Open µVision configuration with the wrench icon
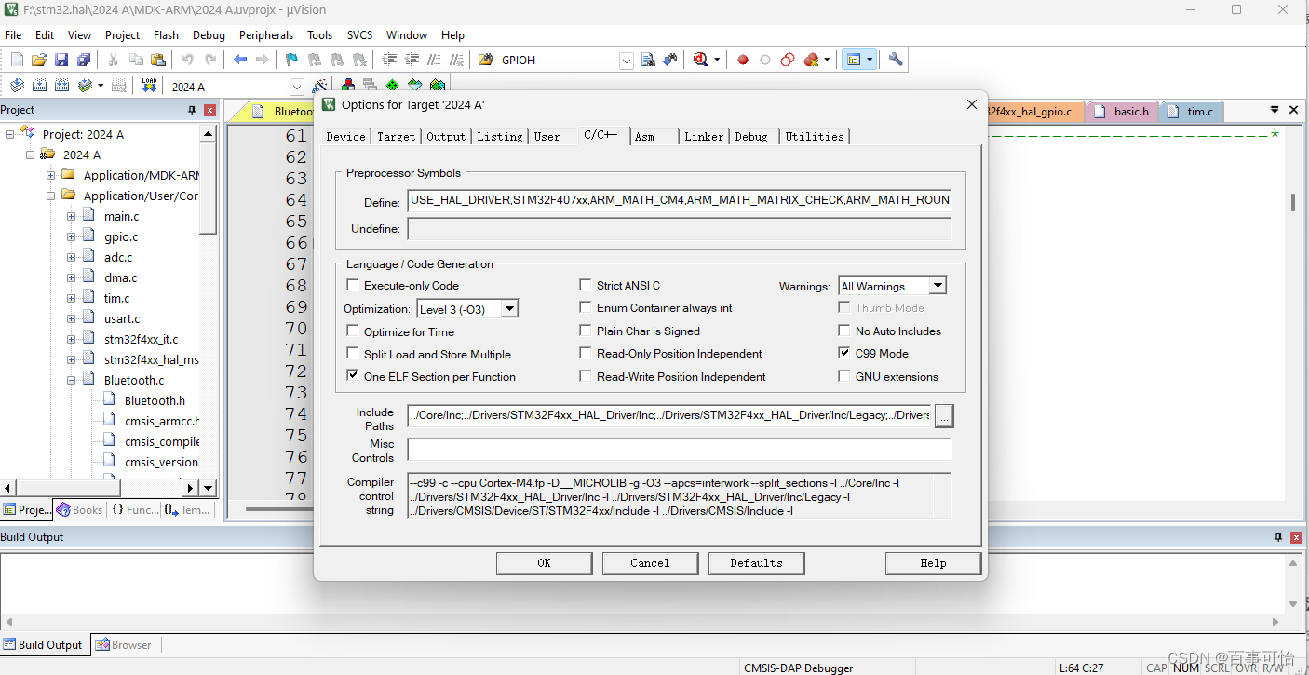The image size is (1309, 675). click(895, 59)
